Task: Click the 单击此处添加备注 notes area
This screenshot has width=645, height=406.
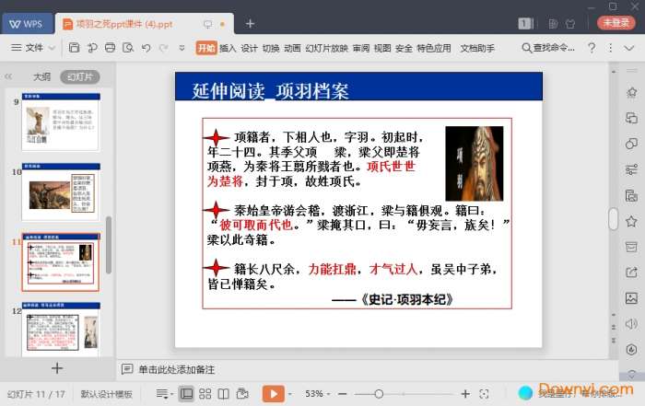Action: pos(177,369)
